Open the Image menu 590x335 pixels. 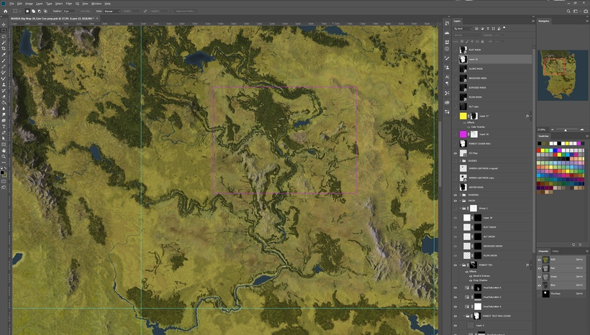29,4
